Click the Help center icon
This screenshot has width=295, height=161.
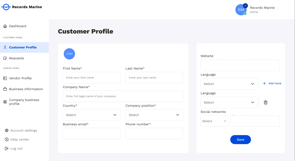[7, 139]
